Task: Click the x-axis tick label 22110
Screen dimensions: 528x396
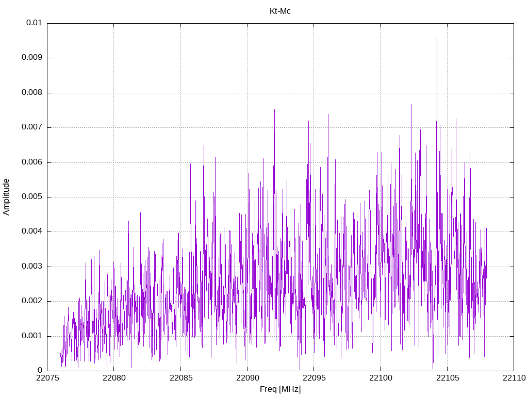Action: pos(514,378)
